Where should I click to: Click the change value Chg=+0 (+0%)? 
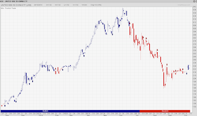point(96,5)
